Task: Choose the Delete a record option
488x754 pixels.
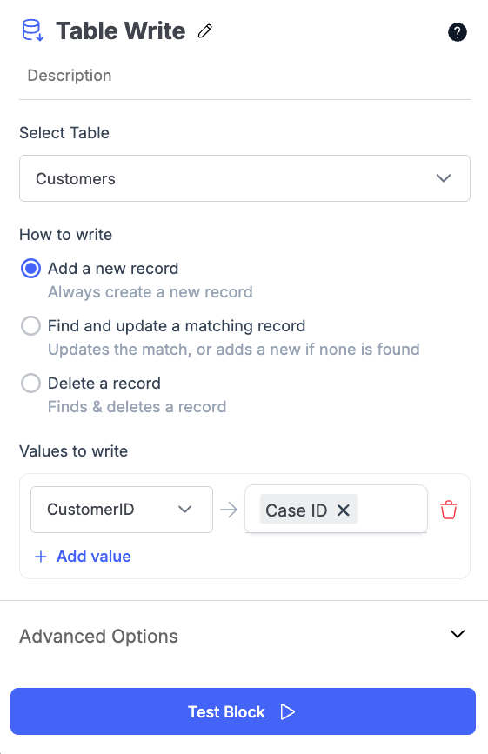Action: point(30,384)
